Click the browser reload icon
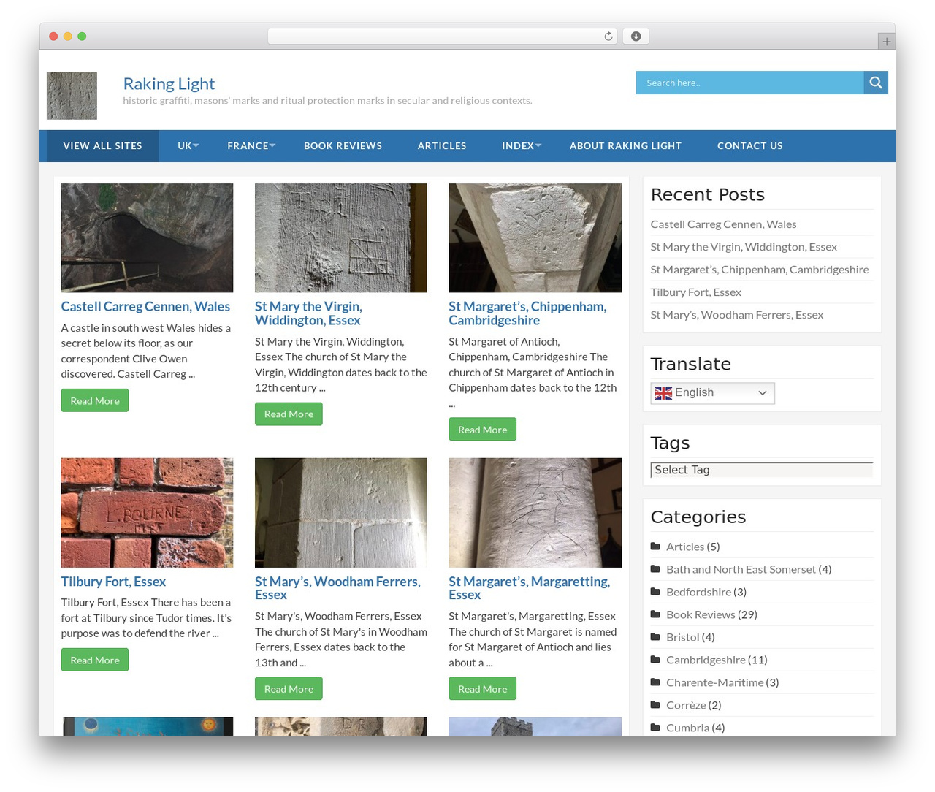The width and height of the screenshot is (935, 792). (x=608, y=37)
